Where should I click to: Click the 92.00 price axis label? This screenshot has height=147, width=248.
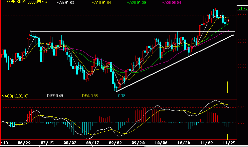[242, 16]
